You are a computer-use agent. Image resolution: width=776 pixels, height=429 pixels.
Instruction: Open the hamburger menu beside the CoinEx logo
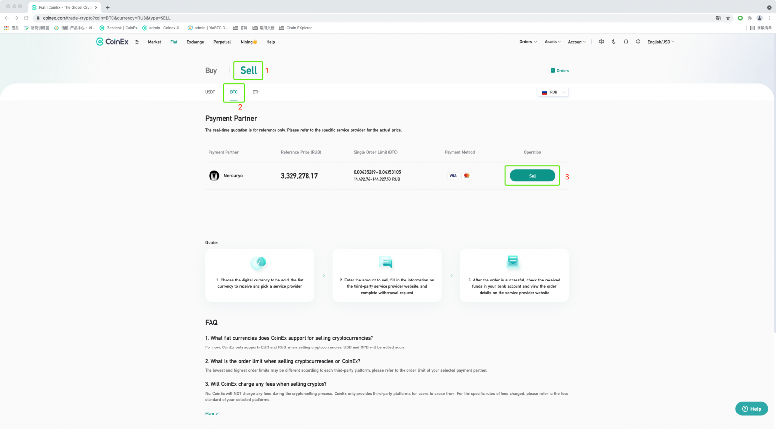coord(137,42)
